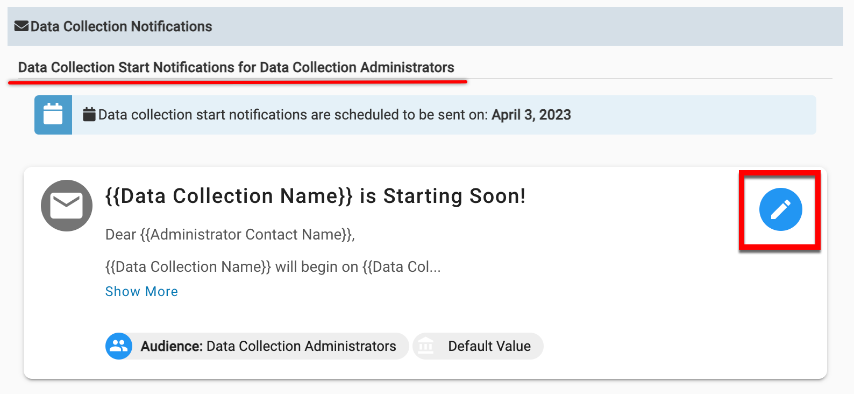Click empty right side of the blue schedule banner

[699, 115]
